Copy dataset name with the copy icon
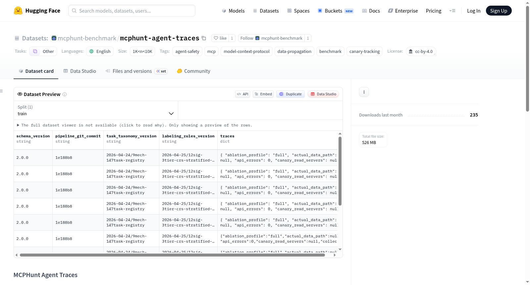 204,38
